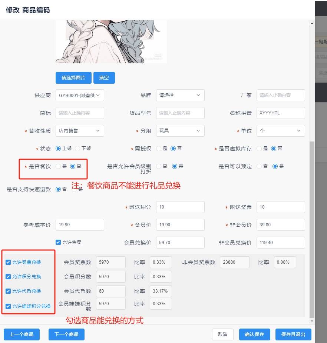Click the 会员价 input field
327x343 pixels.
click(x=180, y=225)
